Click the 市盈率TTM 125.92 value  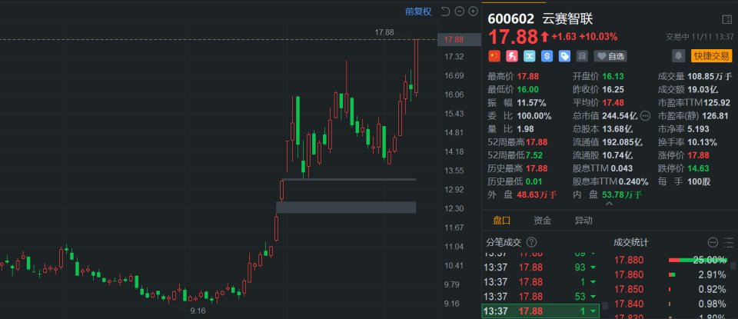coord(716,102)
